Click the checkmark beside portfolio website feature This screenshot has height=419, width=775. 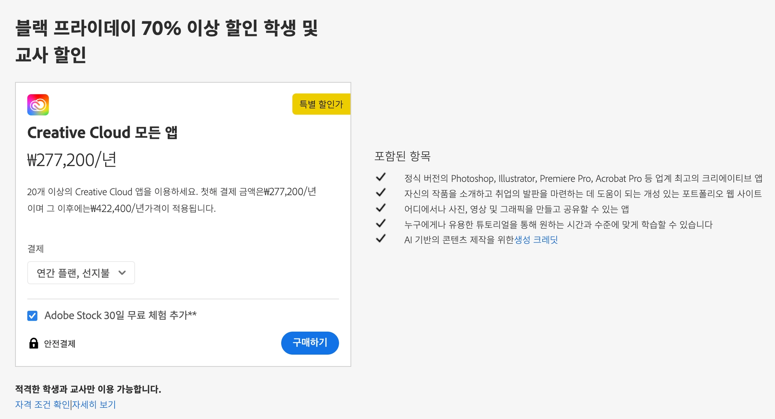point(381,193)
